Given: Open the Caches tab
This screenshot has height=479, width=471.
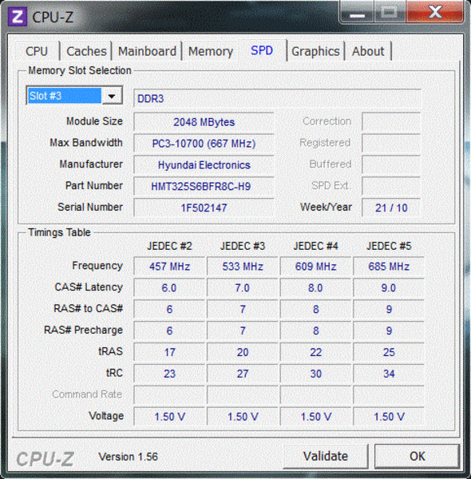Looking at the screenshot, I should (86, 51).
